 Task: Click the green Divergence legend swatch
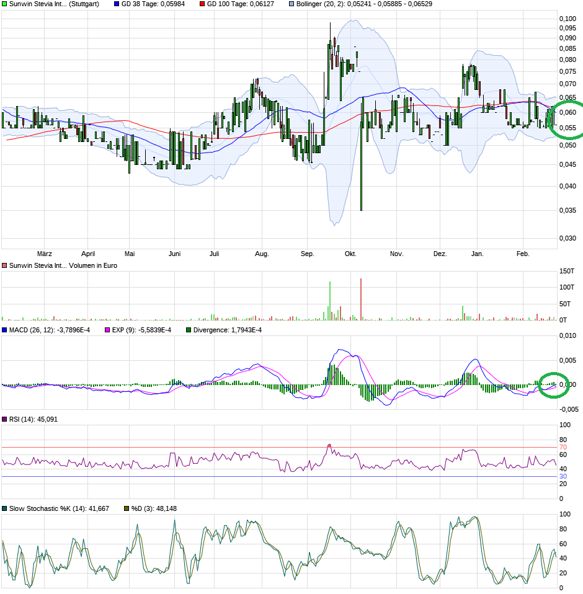(x=189, y=330)
